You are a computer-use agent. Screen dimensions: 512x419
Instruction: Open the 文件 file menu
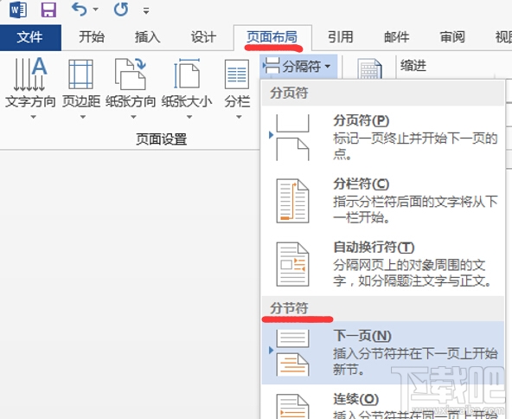(30, 37)
